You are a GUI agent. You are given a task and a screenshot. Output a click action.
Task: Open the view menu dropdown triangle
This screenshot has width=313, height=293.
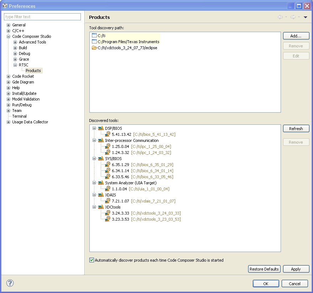coord(306,17)
